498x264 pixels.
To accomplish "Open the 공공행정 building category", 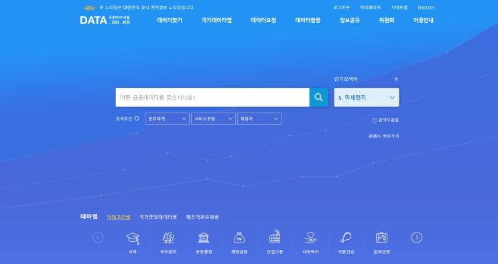I will (204, 243).
